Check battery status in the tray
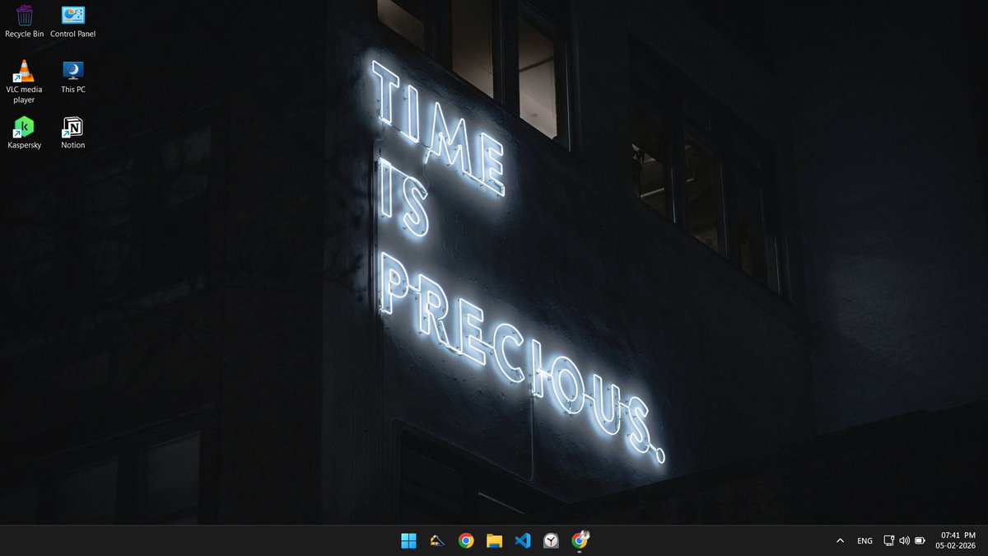Screen dimensions: 988x556 pos(920,540)
